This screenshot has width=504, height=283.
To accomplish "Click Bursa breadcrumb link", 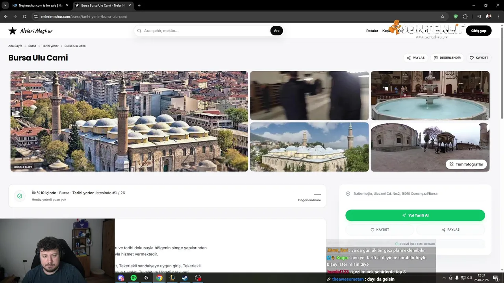I will pyautogui.click(x=32, y=46).
